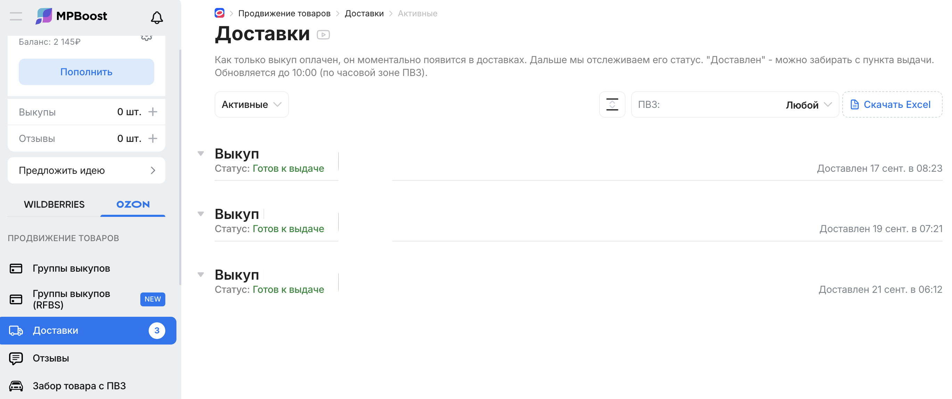Collapse the second Выкуп entry
Screen dimensions: 952x399
(x=201, y=214)
